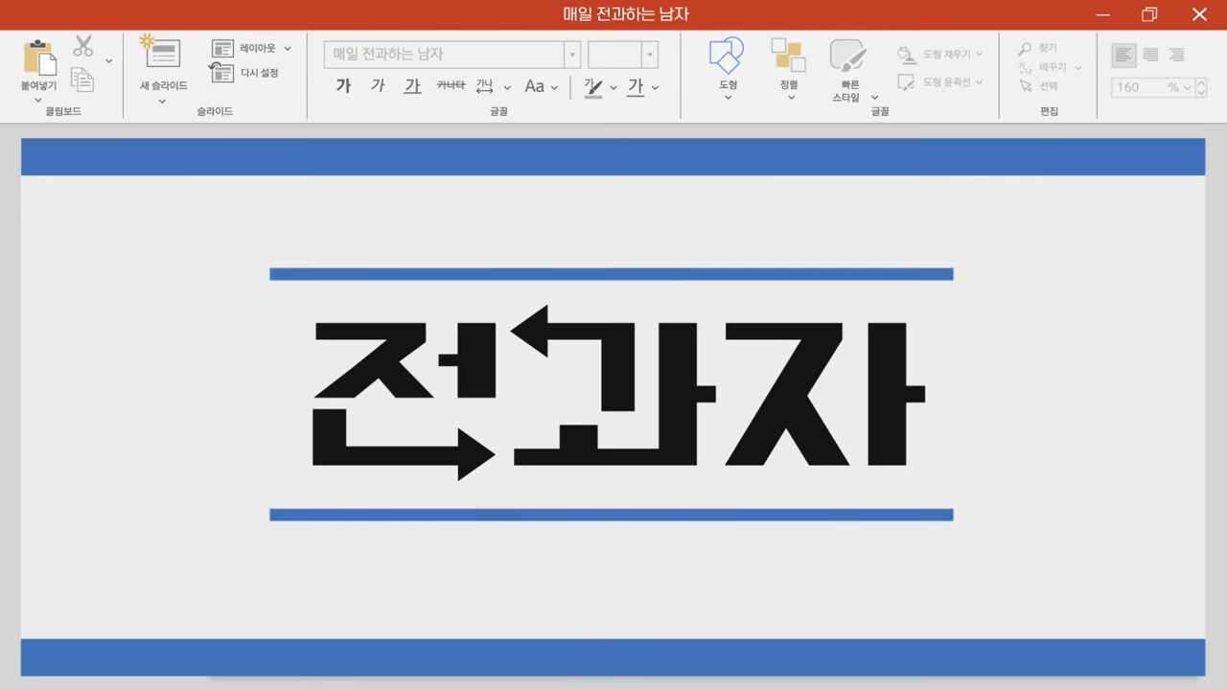Open the Arrange (정렬) dropdown chevron
The image size is (1227, 690).
click(791, 98)
